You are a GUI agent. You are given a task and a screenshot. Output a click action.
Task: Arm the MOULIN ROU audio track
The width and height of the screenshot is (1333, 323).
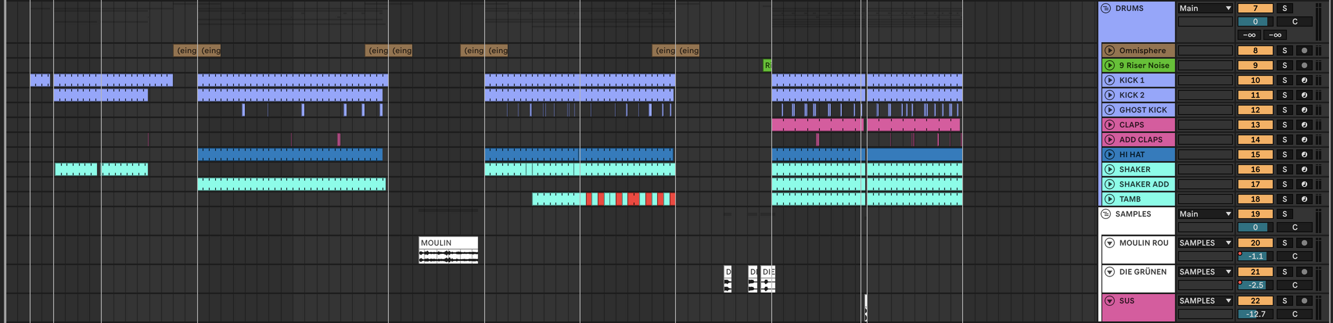(1304, 243)
